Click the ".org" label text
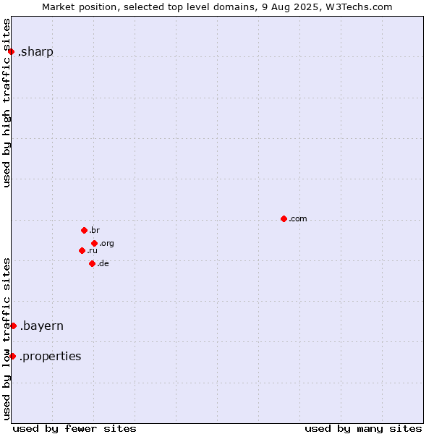The width and height of the screenshot is (434, 434). tap(107, 244)
